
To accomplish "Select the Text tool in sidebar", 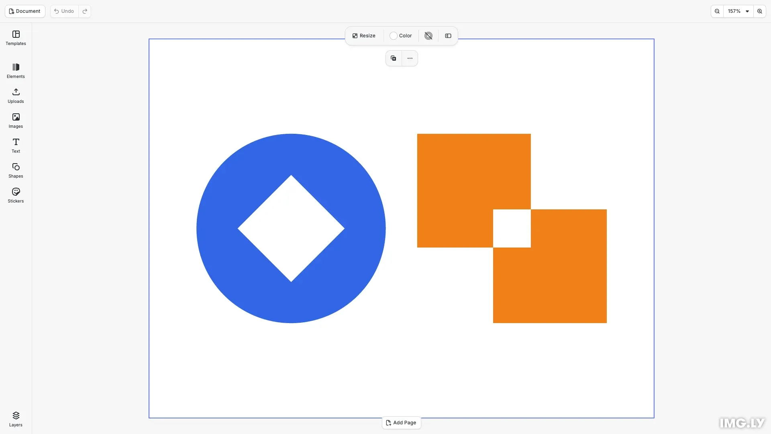I will pyautogui.click(x=16, y=146).
